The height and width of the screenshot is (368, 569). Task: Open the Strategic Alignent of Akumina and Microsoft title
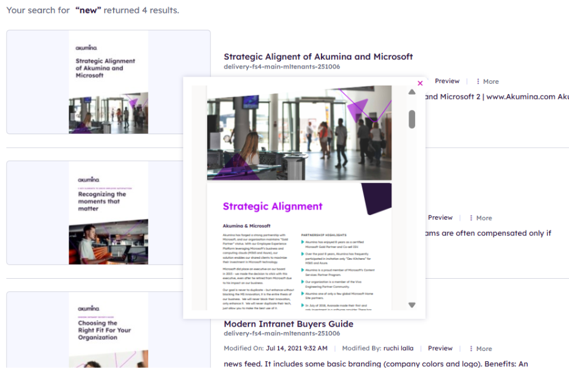click(318, 56)
